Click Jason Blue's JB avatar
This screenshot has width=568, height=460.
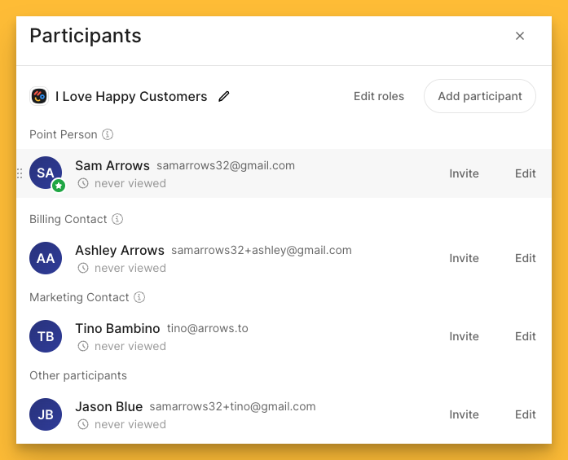point(46,414)
